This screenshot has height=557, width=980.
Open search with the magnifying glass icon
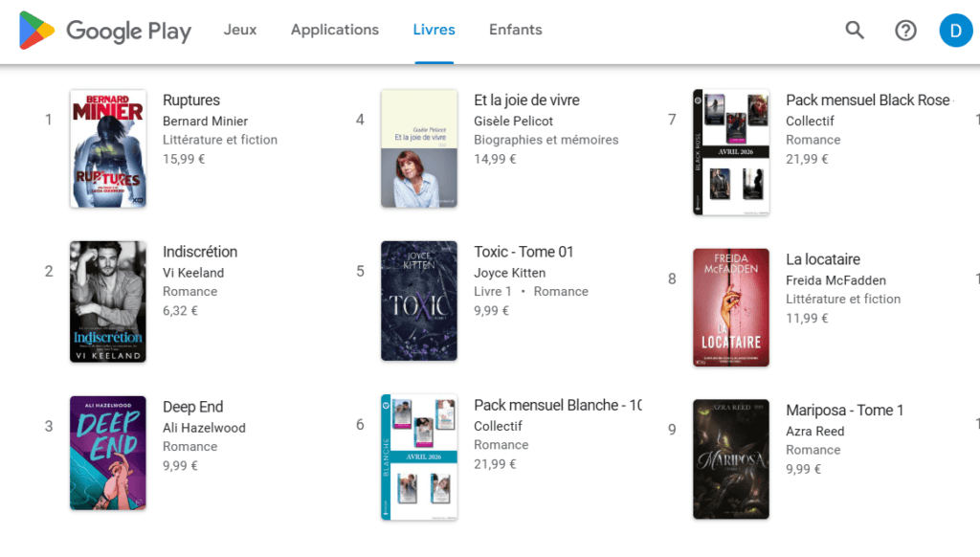pyautogui.click(x=854, y=30)
